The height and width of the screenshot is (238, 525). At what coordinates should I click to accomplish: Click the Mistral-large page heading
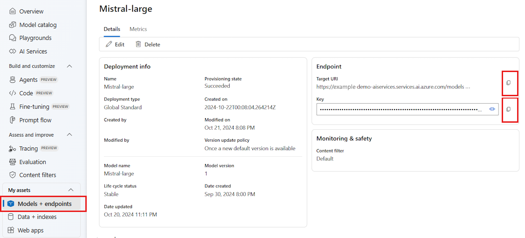(126, 9)
